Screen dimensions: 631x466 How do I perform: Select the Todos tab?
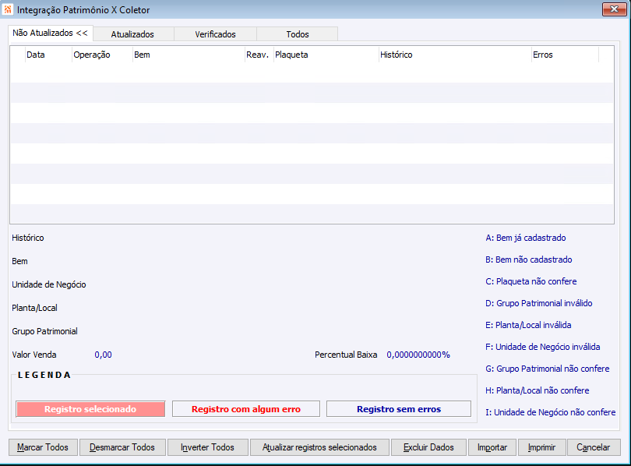(x=298, y=34)
